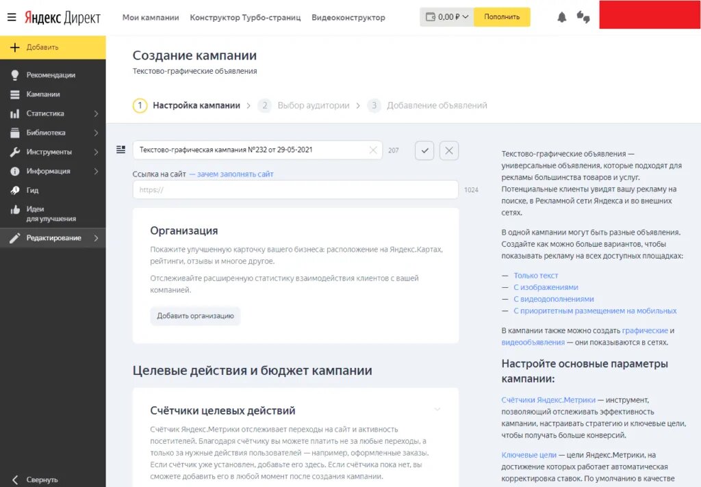
Task: Click the Свернуть label in sidebar
Action: [x=42, y=480]
